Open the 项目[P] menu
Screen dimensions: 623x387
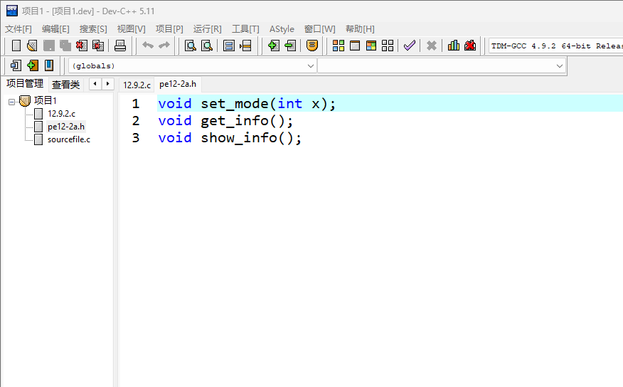click(x=169, y=29)
